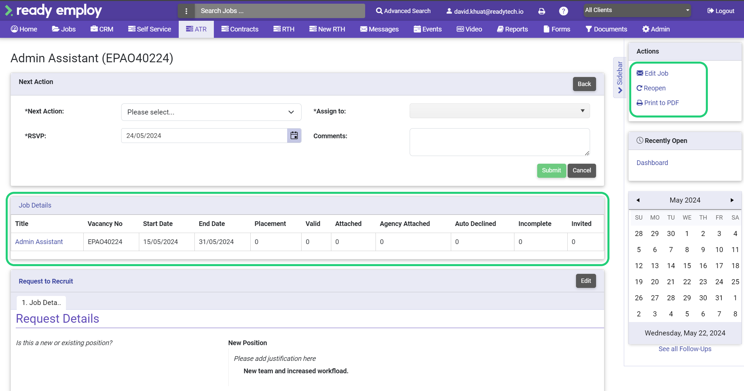Open the RTH menu
Screen dimensions: 744x391
pyautogui.click(x=284, y=29)
